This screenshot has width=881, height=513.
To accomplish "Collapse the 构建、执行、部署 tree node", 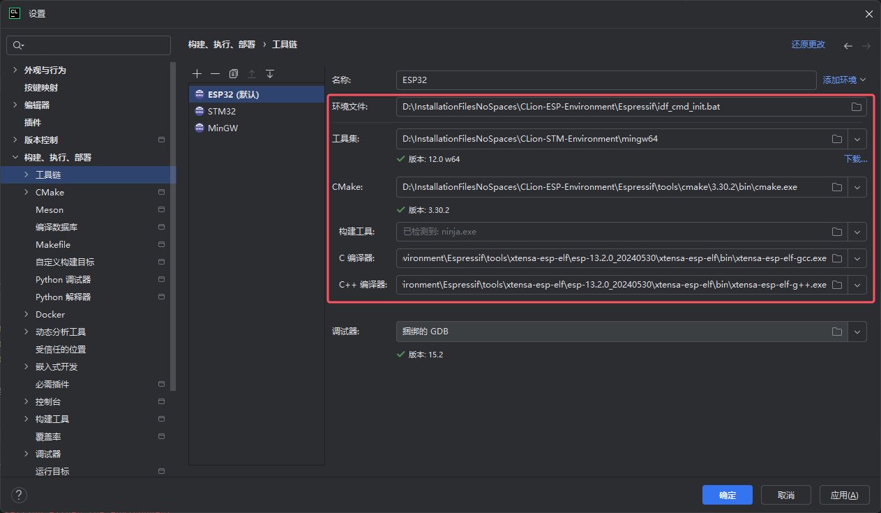I will pyautogui.click(x=15, y=158).
